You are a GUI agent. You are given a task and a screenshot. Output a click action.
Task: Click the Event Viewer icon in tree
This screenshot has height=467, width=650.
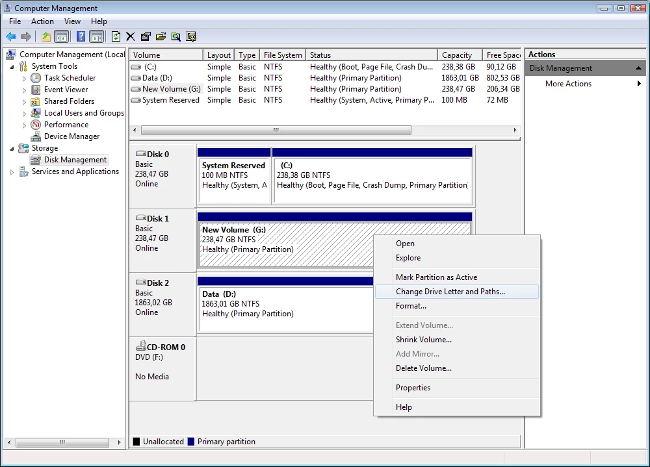(36, 90)
